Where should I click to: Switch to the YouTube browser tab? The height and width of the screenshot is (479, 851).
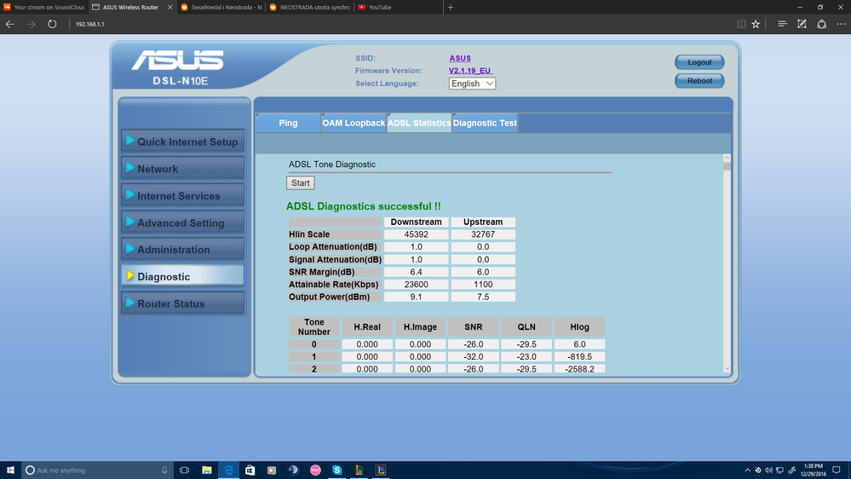399,7
